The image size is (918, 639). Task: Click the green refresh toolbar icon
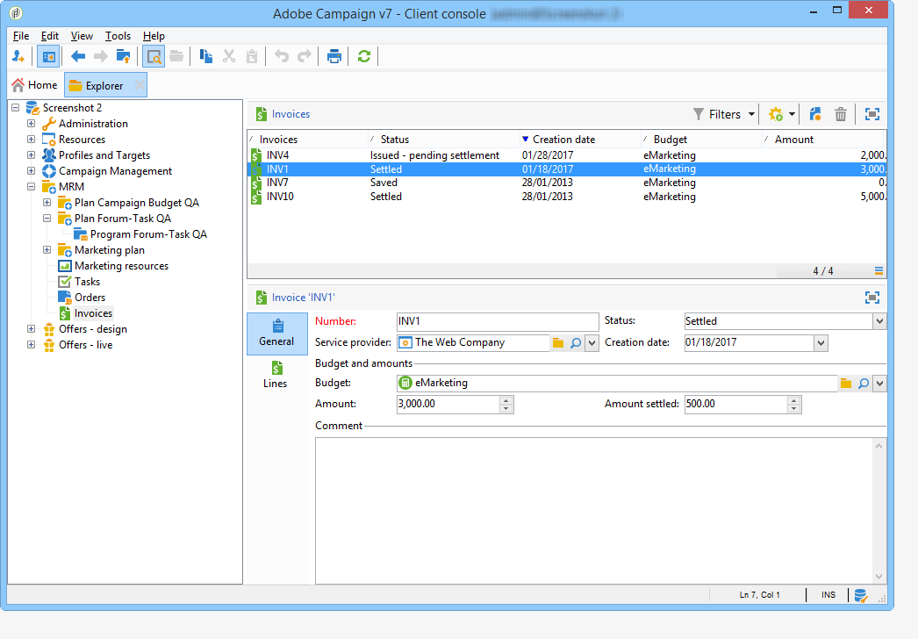pos(364,57)
